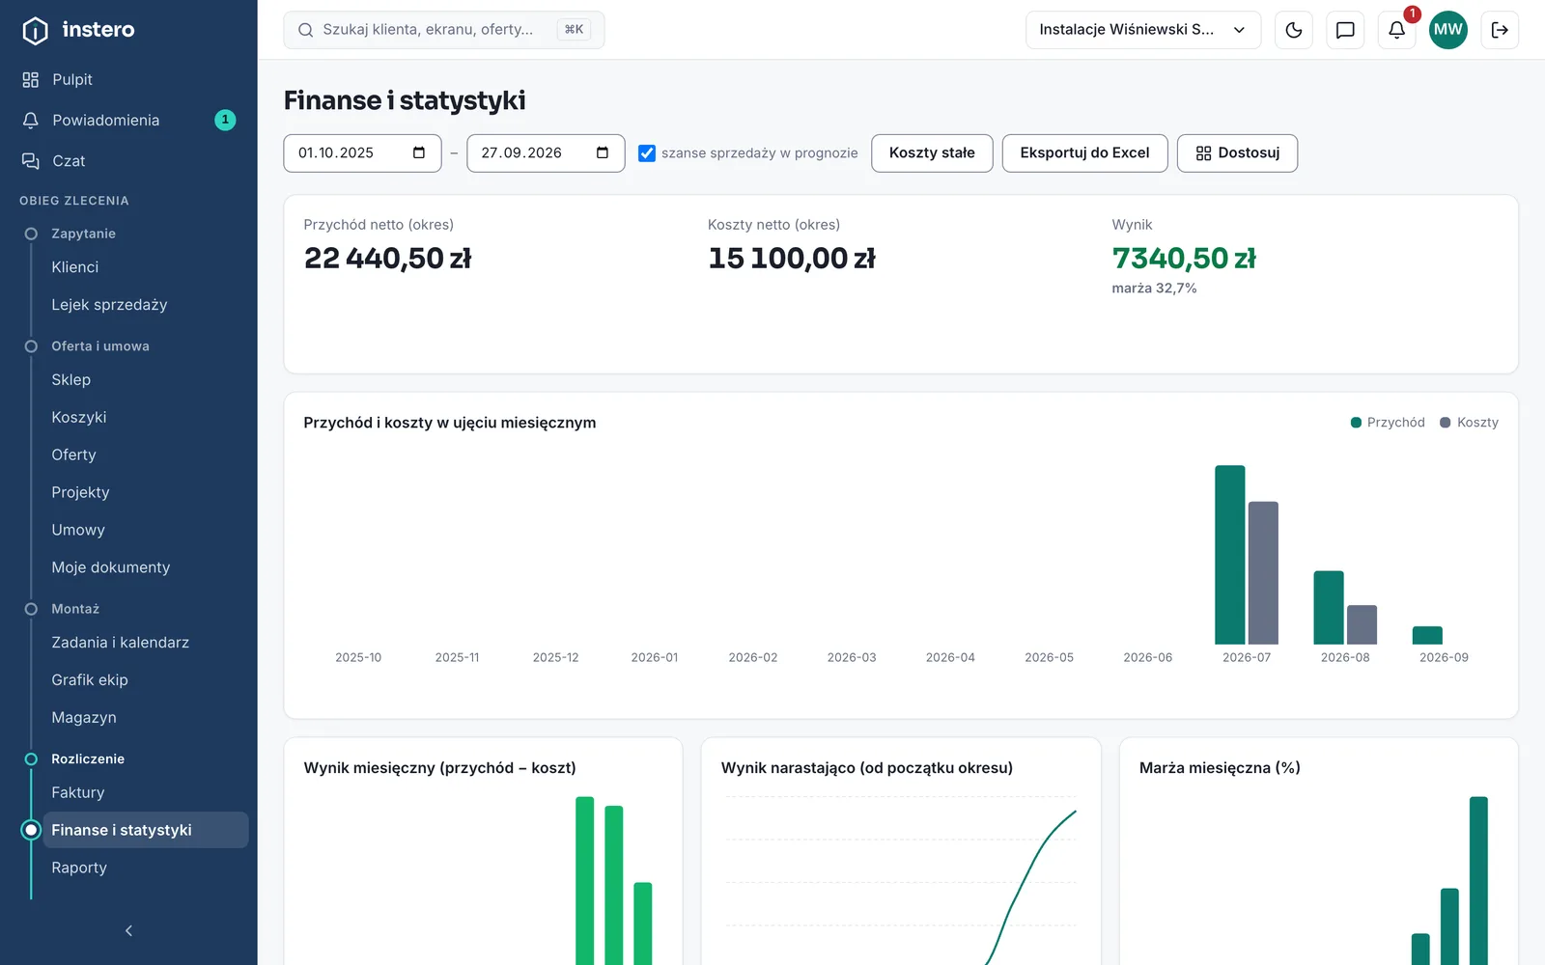1545x965 pixels.
Task: Click marża 32,7% text
Action: pos(1154,289)
